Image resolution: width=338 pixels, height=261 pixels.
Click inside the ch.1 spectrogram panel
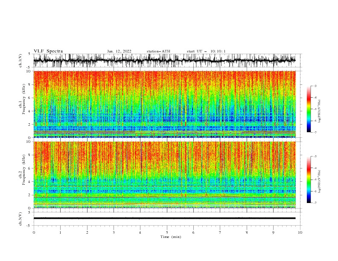pyautogui.click(x=164, y=104)
